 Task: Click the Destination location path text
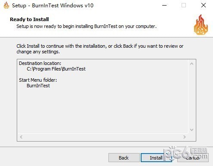pos(56,69)
